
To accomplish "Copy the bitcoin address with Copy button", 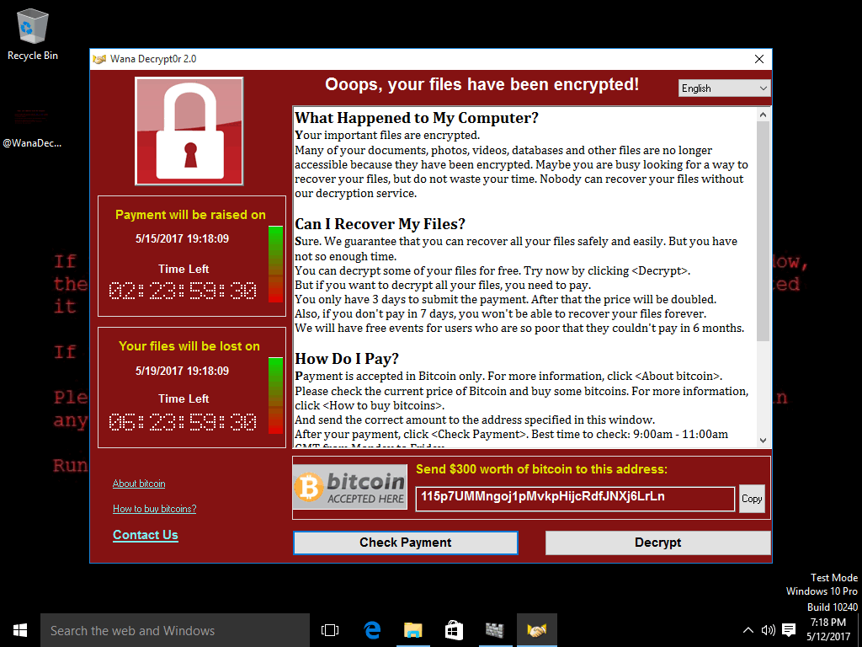I will (752, 499).
